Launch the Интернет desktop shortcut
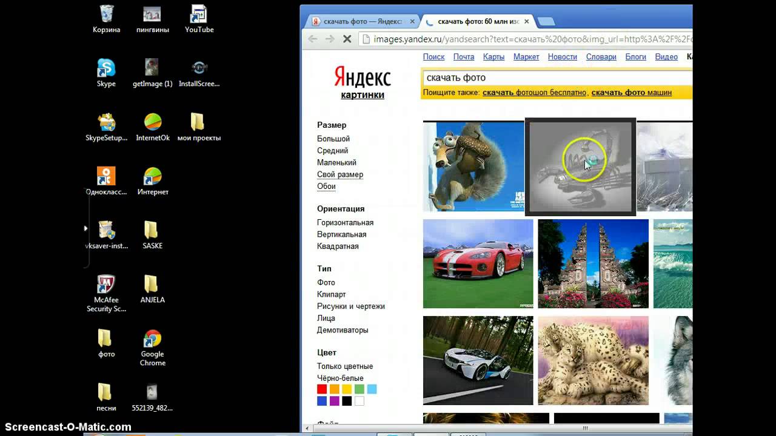The image size is (776, 436). click(x=152, y=181)
